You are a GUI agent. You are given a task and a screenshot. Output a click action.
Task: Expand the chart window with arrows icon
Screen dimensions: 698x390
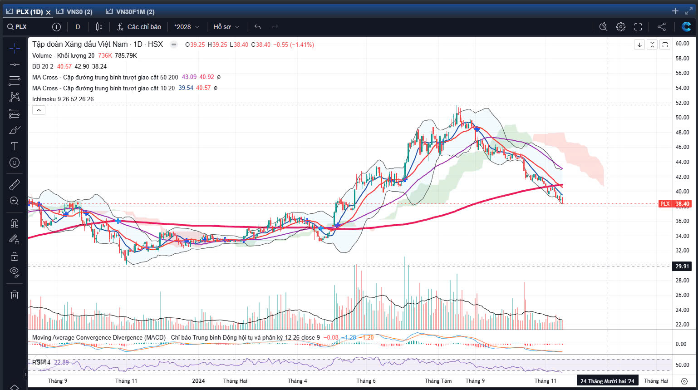(689, 11)
